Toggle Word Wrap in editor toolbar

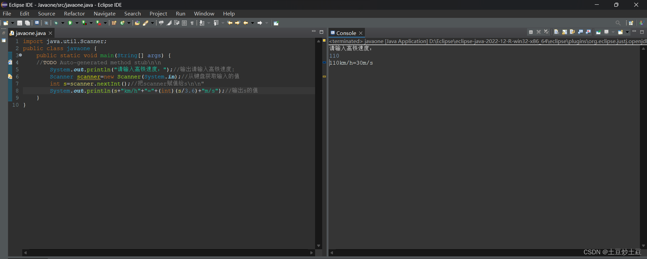point(176,23)
